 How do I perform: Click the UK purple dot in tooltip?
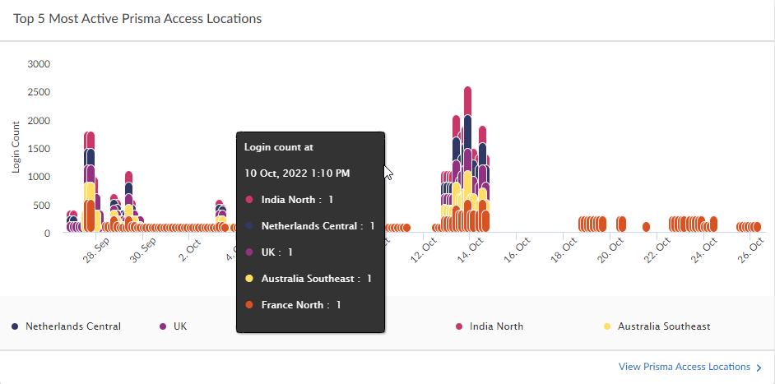coord(249,252)
